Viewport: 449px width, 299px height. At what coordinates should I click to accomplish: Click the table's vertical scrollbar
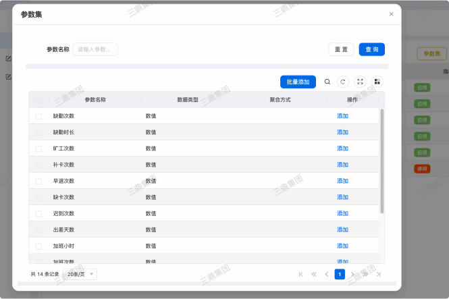click(x=382, y=161)
